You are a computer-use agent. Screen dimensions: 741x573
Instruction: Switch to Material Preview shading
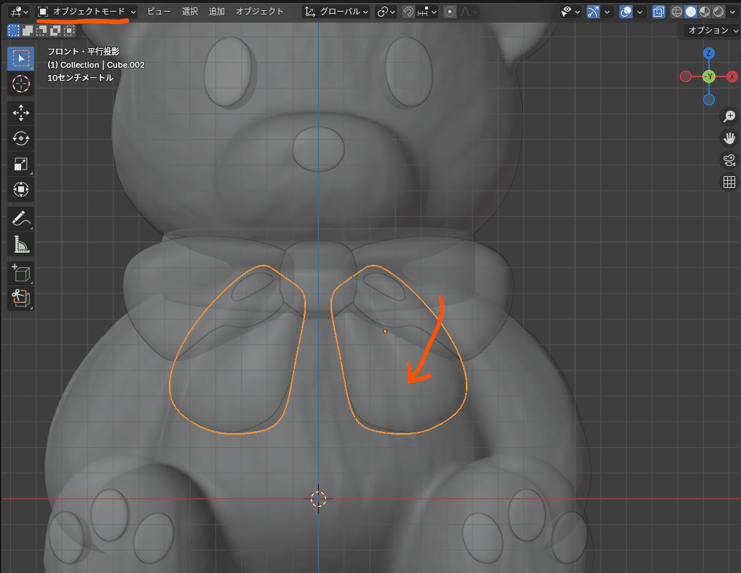tap(704, 12)
